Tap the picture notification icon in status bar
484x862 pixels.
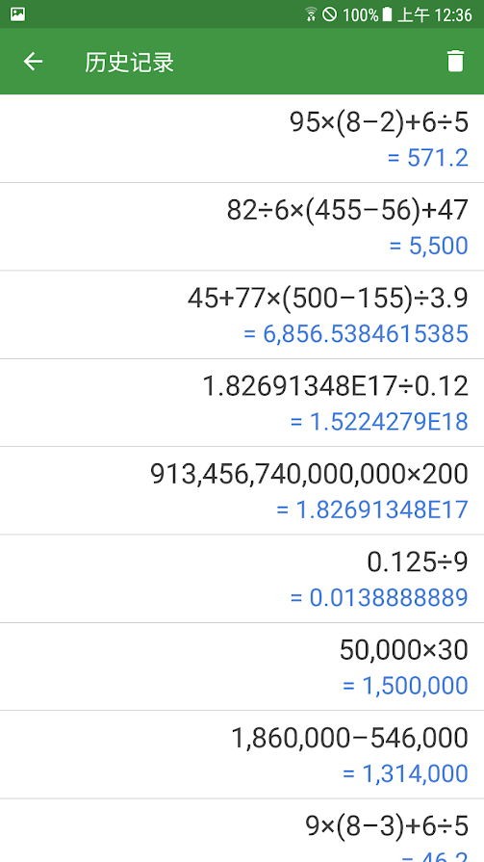pyautogui.click(x=18, y=13)
